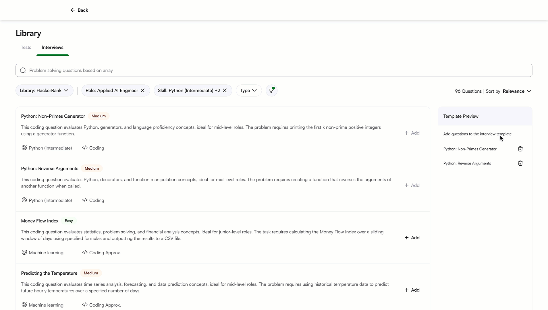This screenshot has height=310, width=548.
Task: Delete Python: Non-Primes Generator from template
Action: (x=520, y=149)
